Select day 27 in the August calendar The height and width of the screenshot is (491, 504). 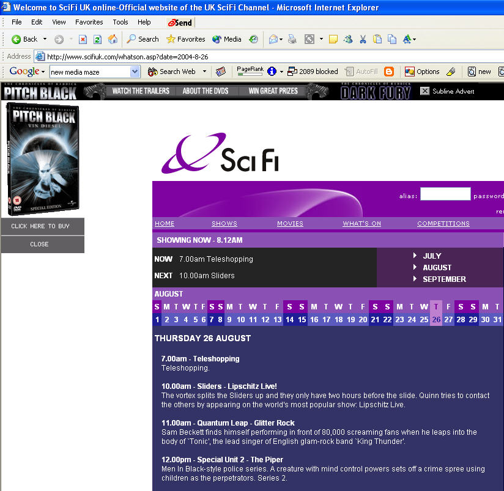point(448,319)
